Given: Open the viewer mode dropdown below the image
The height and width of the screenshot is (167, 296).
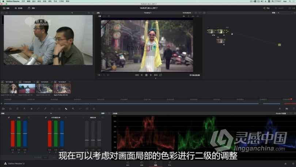Looking at the screenshot, I should 99,75.
